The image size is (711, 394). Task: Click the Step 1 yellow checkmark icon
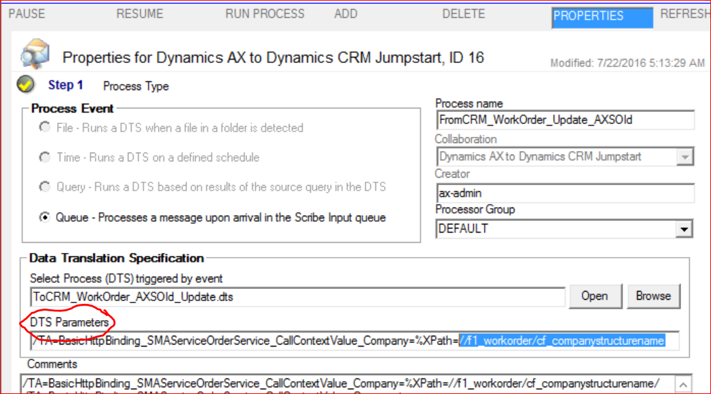25,84
